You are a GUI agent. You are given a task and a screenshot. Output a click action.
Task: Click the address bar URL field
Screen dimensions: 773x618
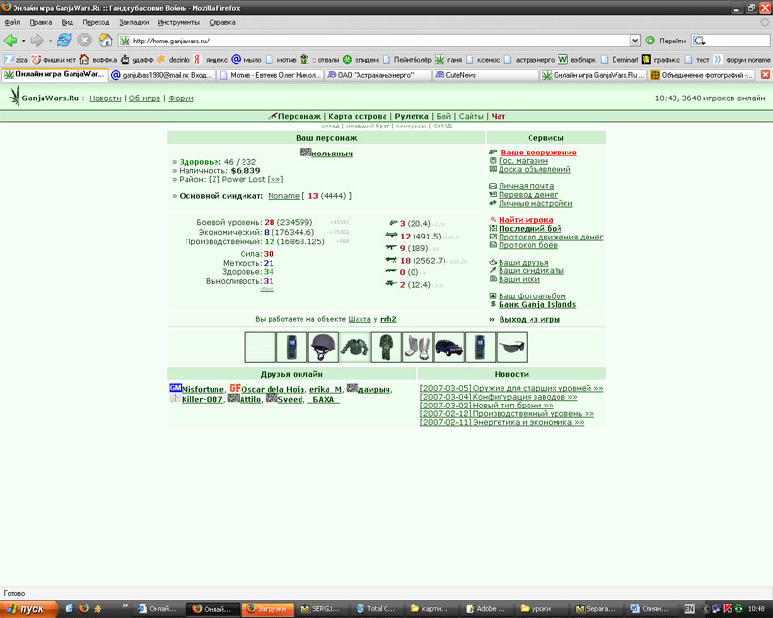tap(379, 41)
